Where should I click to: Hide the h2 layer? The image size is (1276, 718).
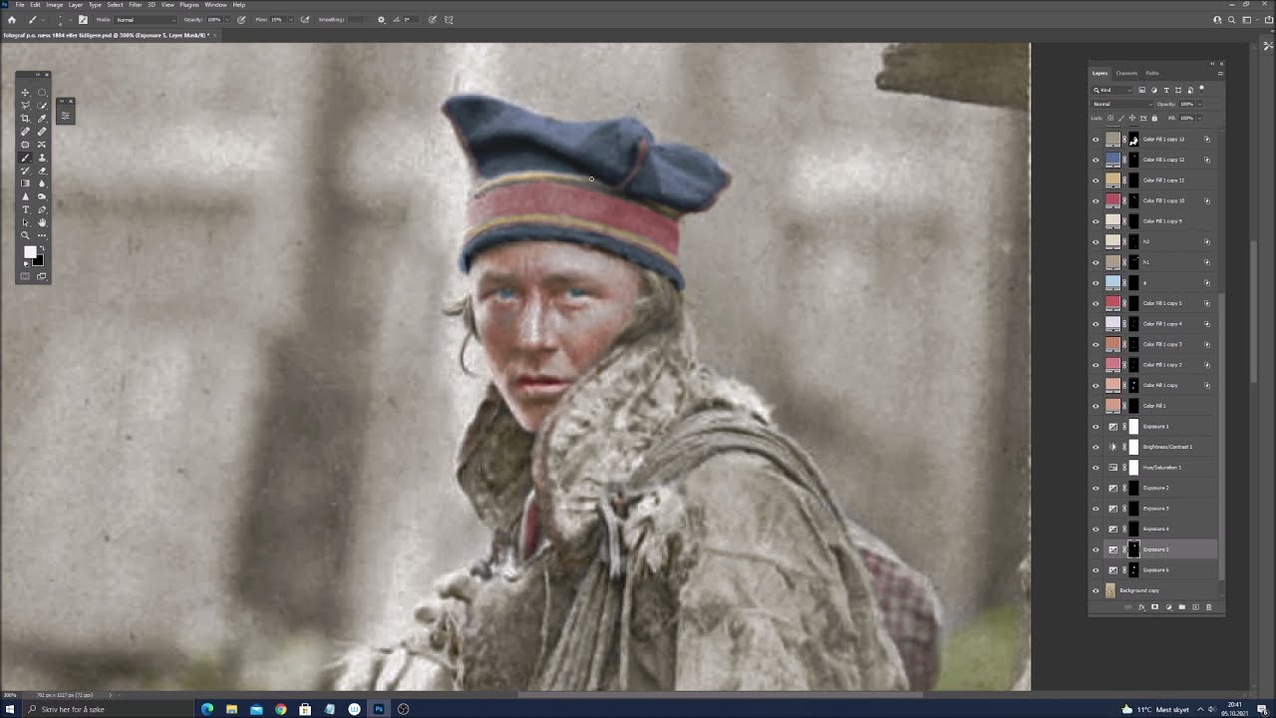click(1096, 241)
